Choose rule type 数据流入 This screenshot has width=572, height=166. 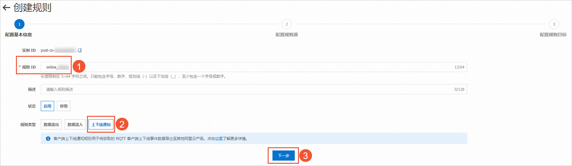75,124
